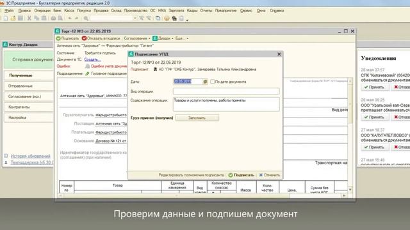Expand the Еще dropdown in Торг-12 toolbar
The height and width of the screenshot is (230, 410).
[182, 38]
